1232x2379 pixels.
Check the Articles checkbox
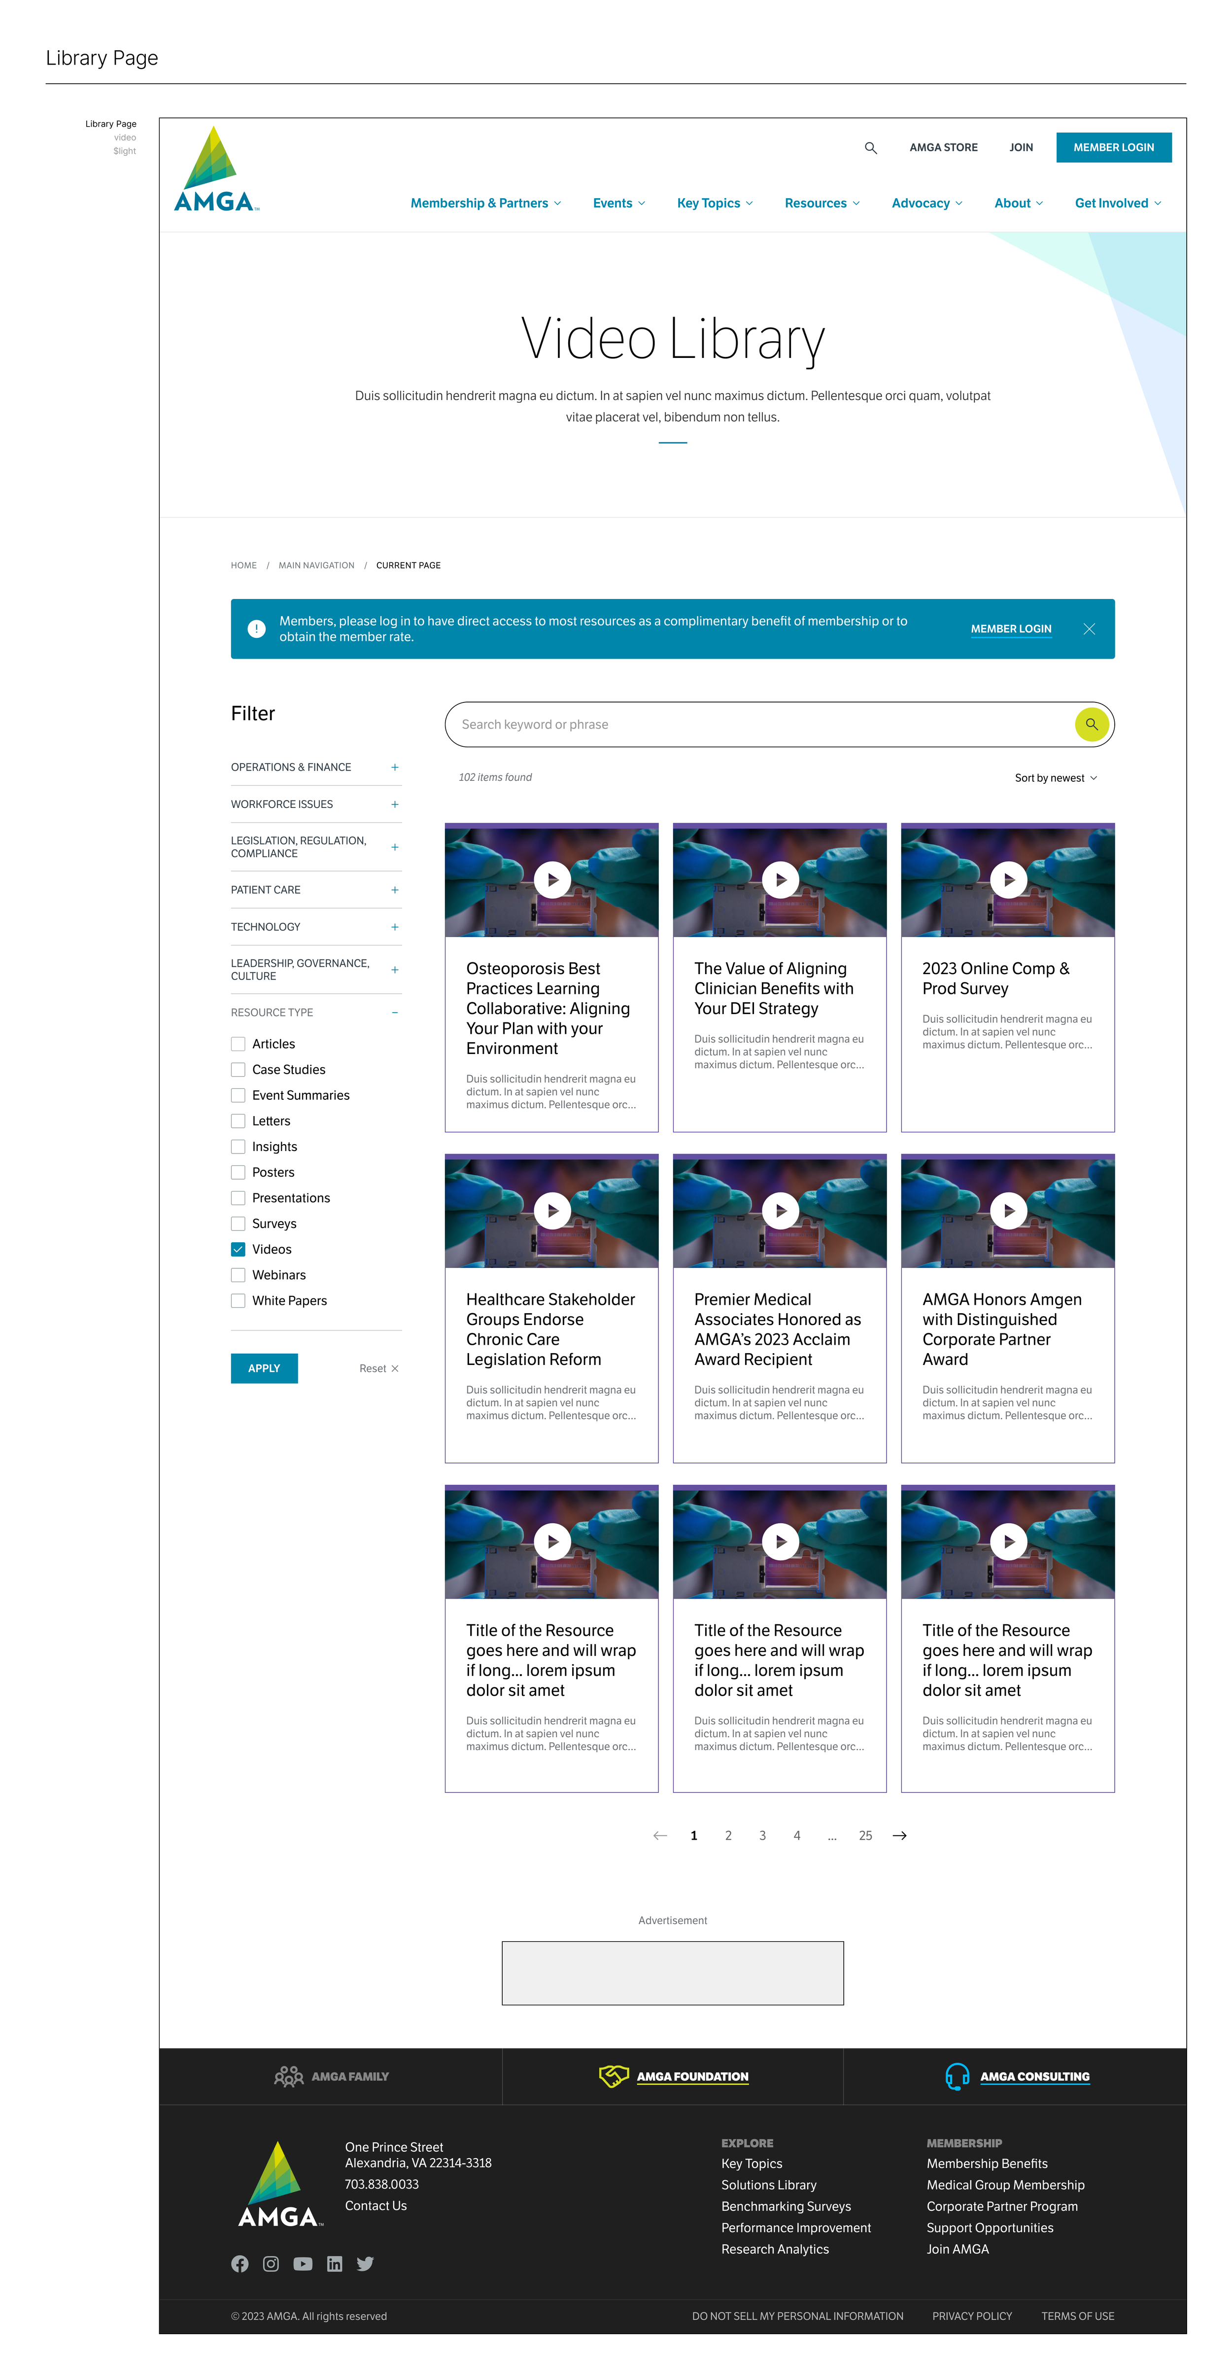click(x=239, y=1044)
